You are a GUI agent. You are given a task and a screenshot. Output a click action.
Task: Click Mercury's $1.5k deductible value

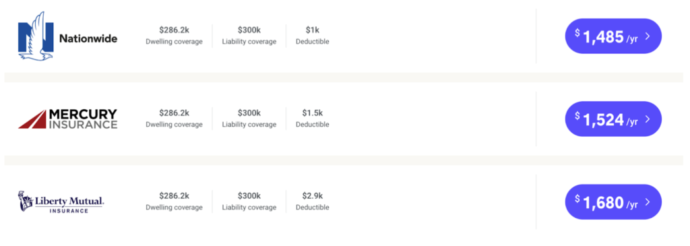tap(313, 113)
